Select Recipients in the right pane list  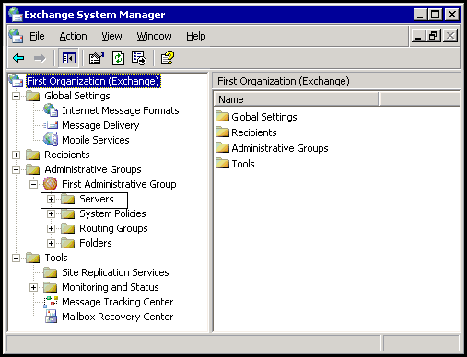pyautogui.click(x=254, y=132)
